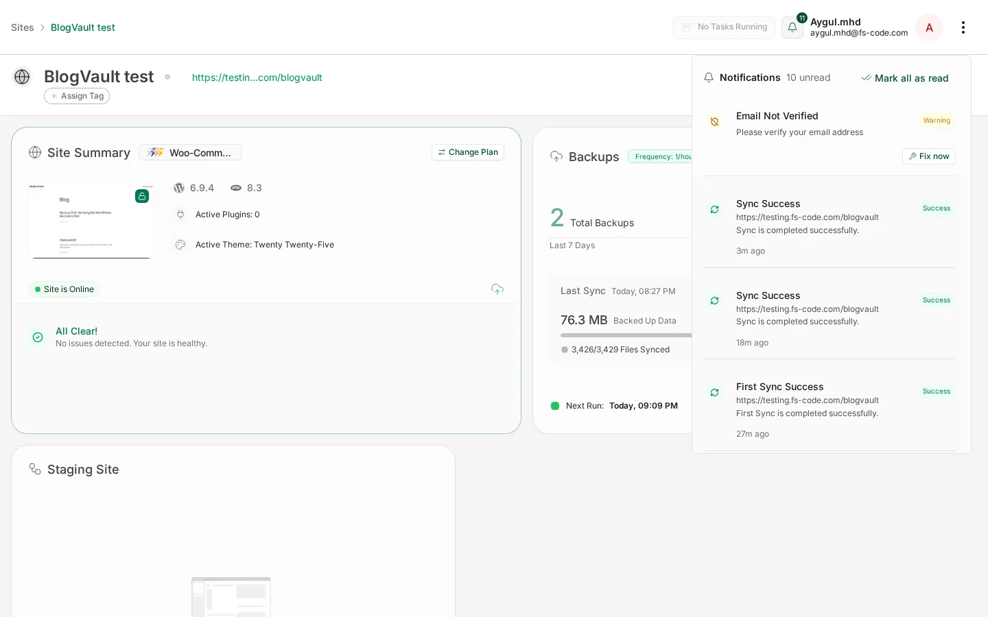Click Mark all as read
This screenshot has width=988, height=617.
(905, 78)
